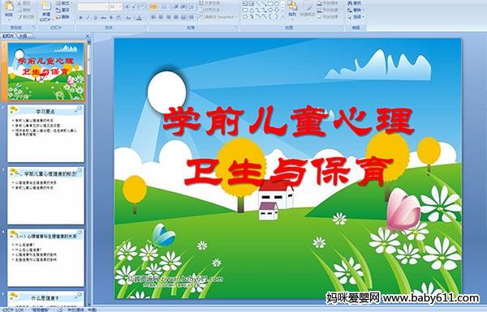Select slide 1 title thumbnail
The image size is (487, 312).
[46, 71]
